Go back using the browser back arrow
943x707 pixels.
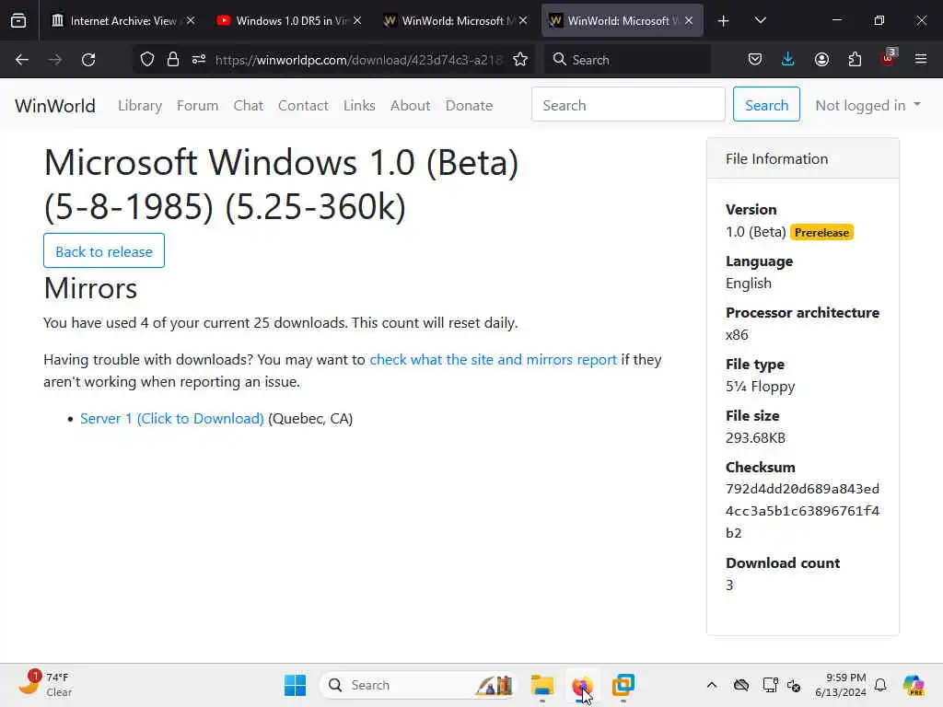pos(22,60)
